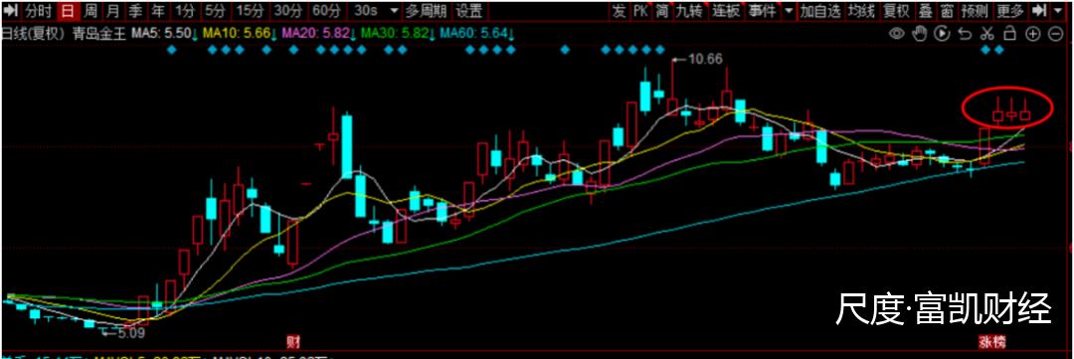The width and height of the screenshot is (1074, 359).
Task: Expand dropdown arrow next to 事件
Action: (789, 11)
